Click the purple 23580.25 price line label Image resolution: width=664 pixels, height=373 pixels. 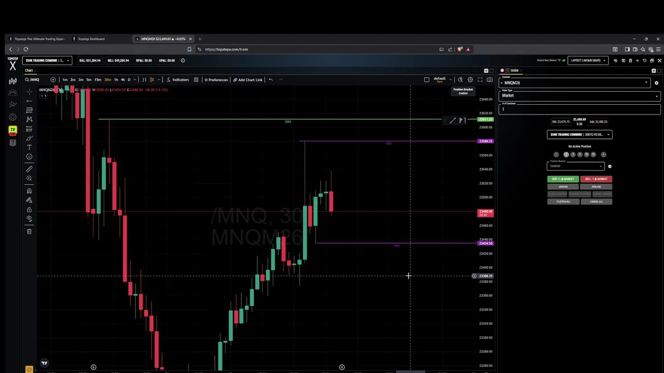[486, 141]
